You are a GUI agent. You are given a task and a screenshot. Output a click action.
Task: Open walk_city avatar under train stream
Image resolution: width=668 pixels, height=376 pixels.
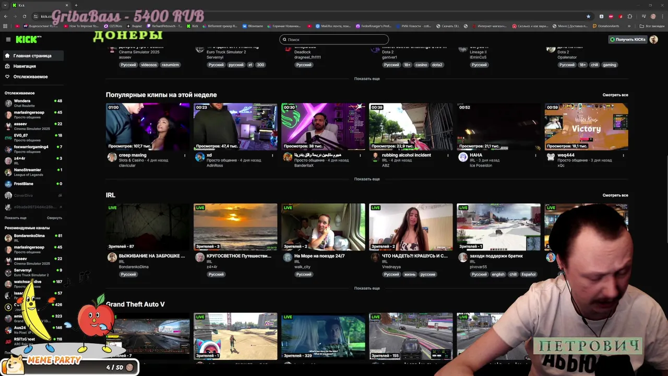[287, 257]
